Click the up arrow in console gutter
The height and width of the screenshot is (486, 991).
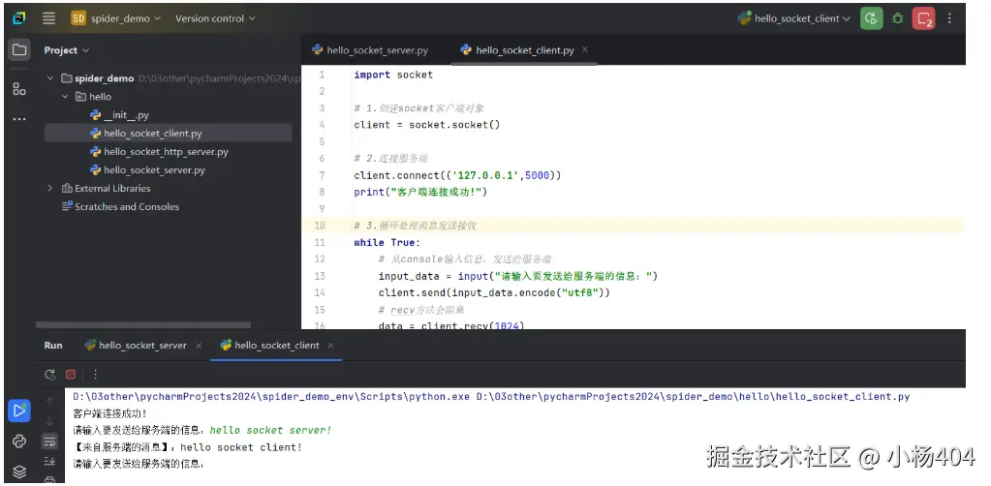click(50, 402)
